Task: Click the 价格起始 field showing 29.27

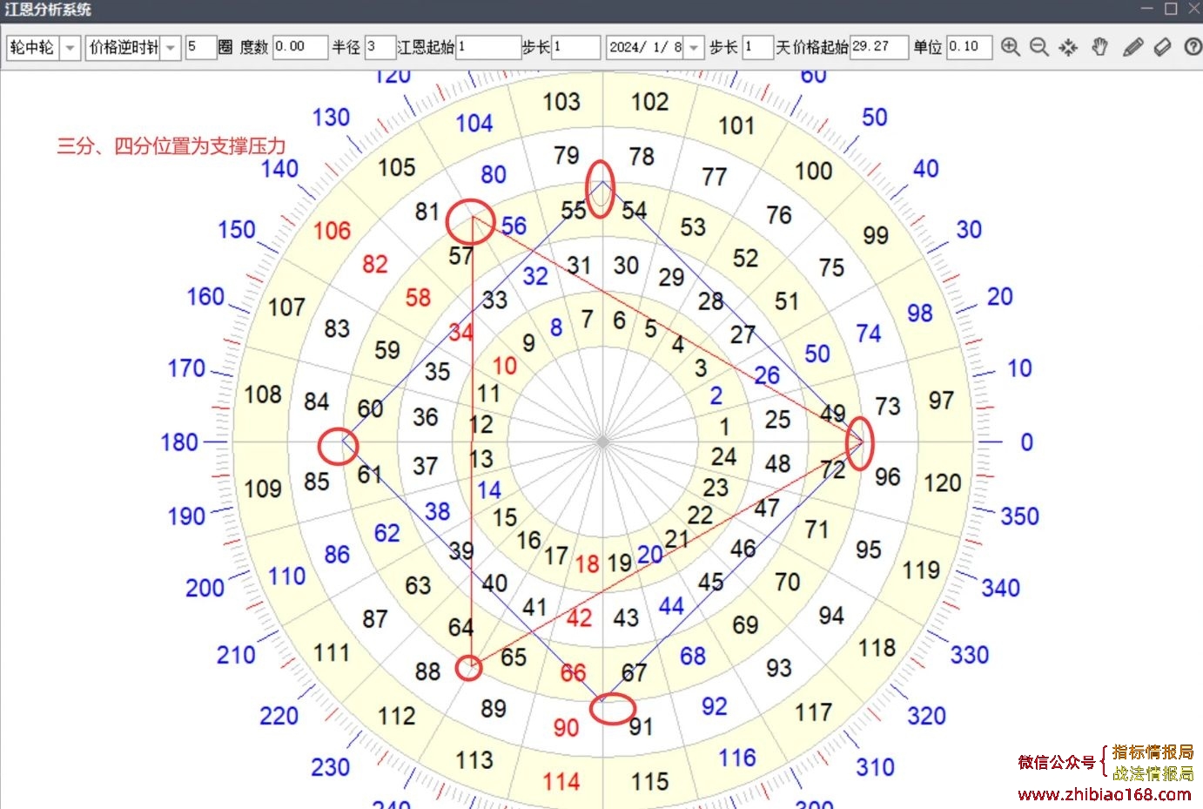Action: 879,47
